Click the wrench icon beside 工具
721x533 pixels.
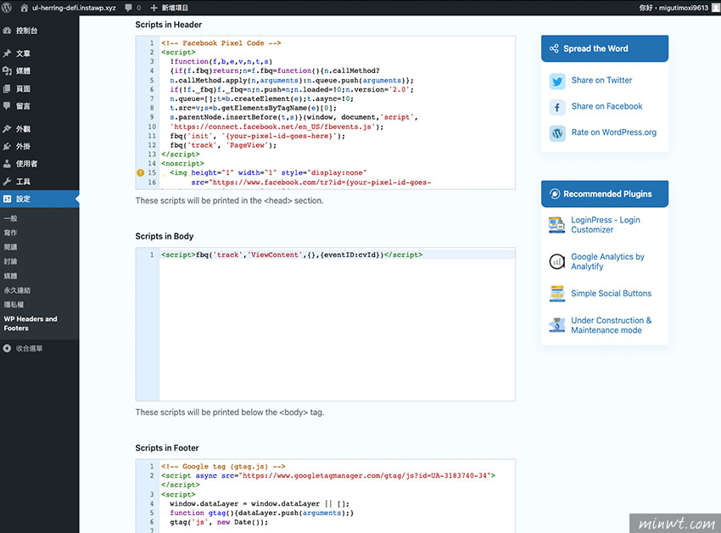(7, 182)
